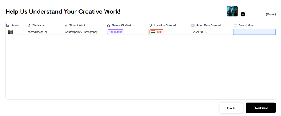Click the Assets column image icon

pyautogui.click(x=8, y=25)
